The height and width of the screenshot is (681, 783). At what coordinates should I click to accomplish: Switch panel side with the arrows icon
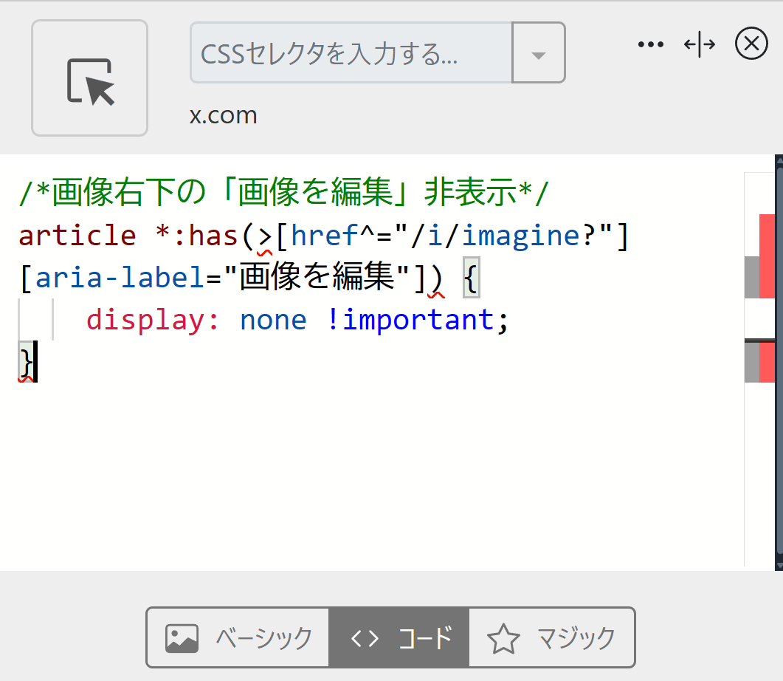point(699,45)
